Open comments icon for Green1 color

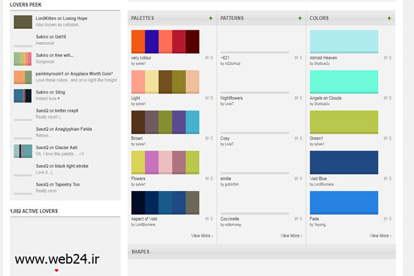point(386,139)
